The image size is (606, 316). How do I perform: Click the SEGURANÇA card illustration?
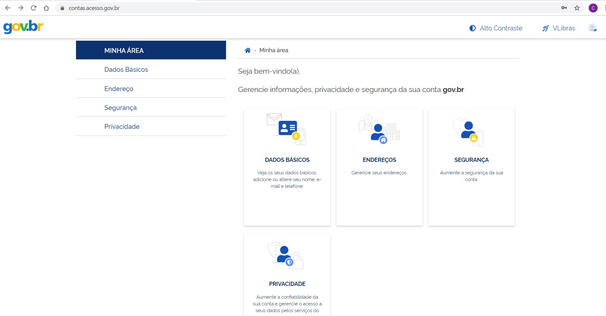pos(469,132)
